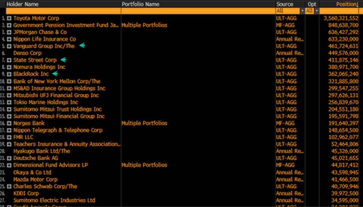Click position value 848,638,700
This screenshot has width=363, height=207.
343,25
